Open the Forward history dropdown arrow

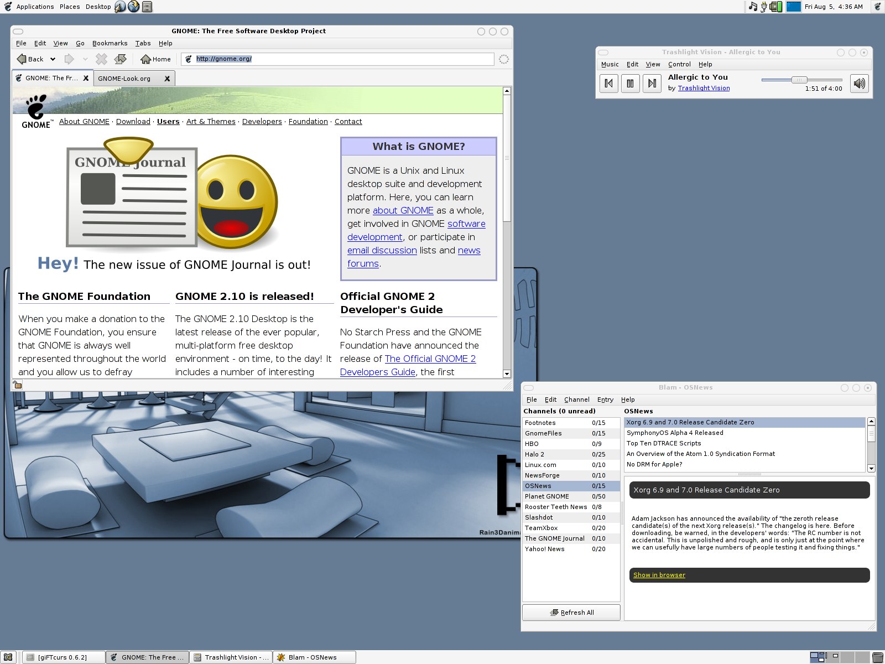pos(85,59)
